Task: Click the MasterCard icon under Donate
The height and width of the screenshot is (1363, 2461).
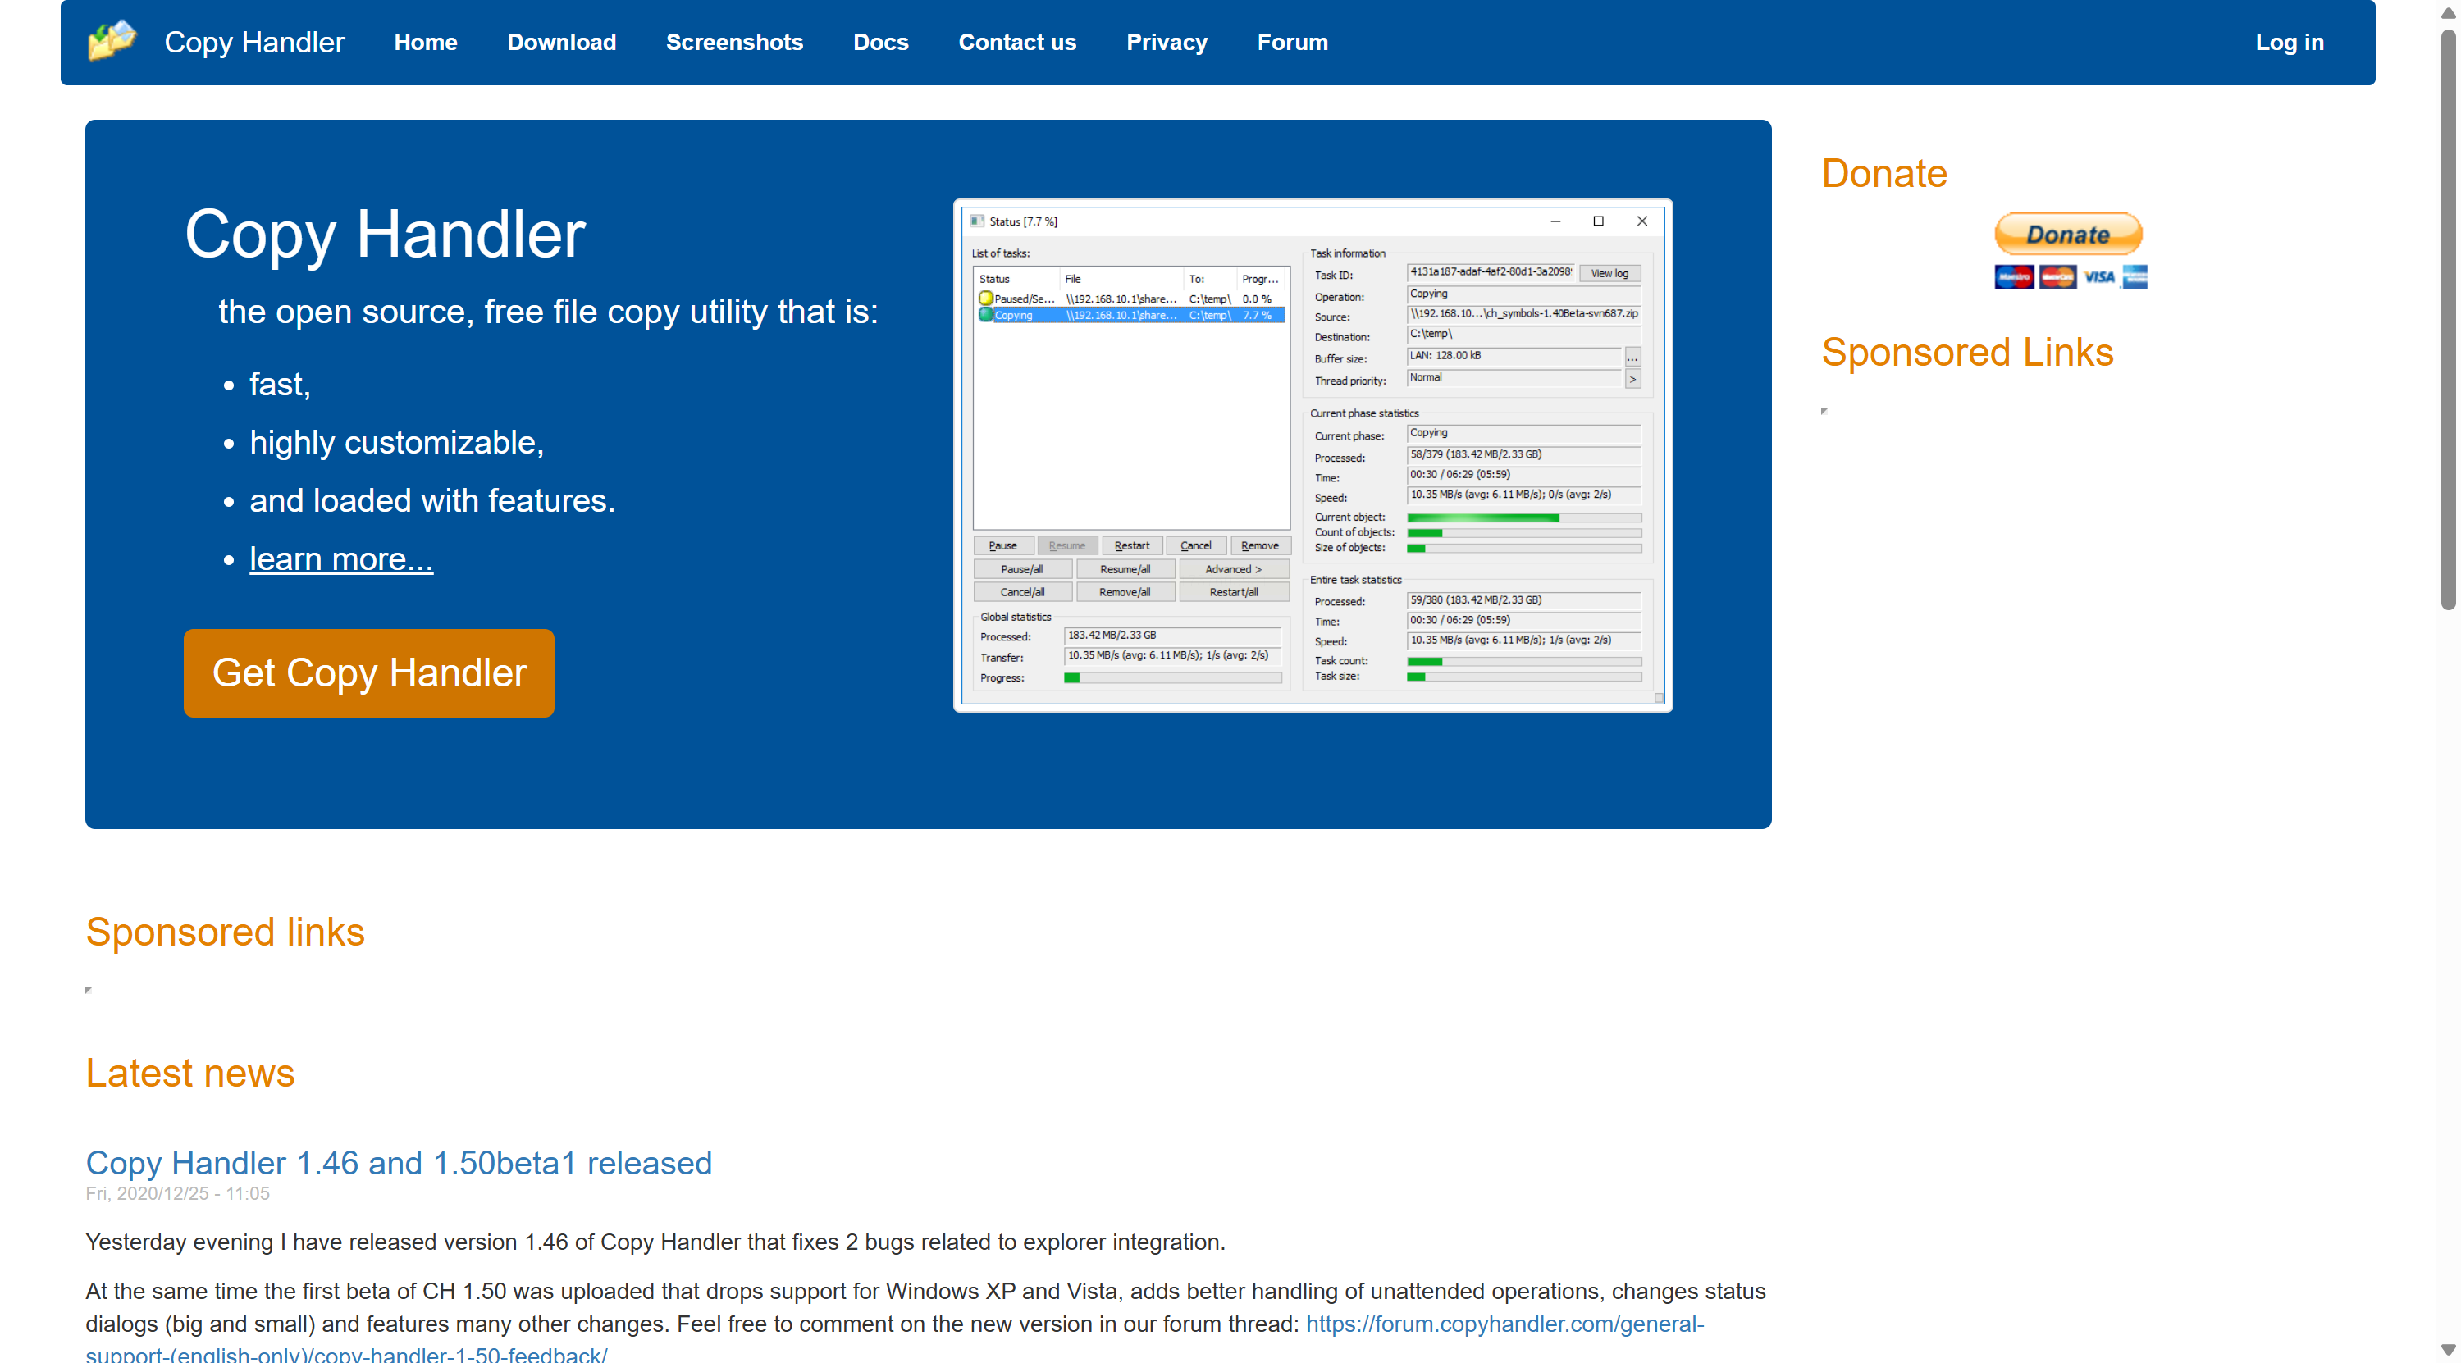Action: click(2057, 277)
